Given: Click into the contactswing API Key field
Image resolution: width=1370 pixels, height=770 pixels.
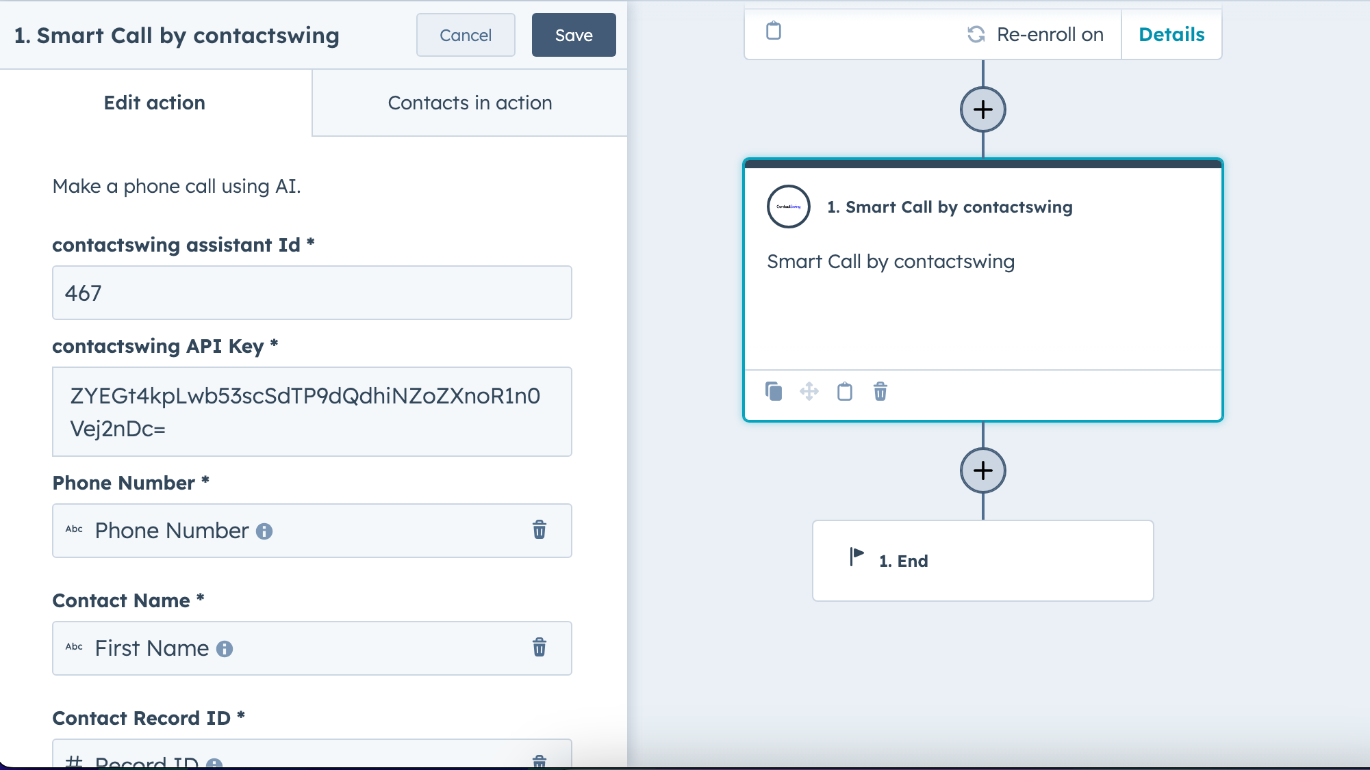Looking at the screenshot, I should point(312,412).
